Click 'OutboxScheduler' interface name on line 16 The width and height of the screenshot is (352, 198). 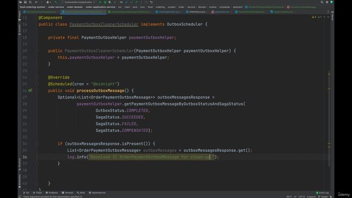pyautogui.click(x=185, y=24)
